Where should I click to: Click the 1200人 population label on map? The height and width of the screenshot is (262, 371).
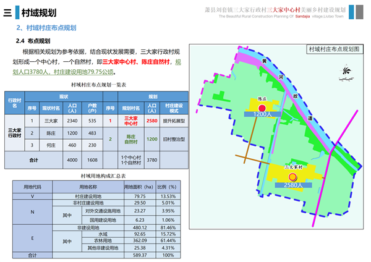pyautogui.click(x=262, y=114)
